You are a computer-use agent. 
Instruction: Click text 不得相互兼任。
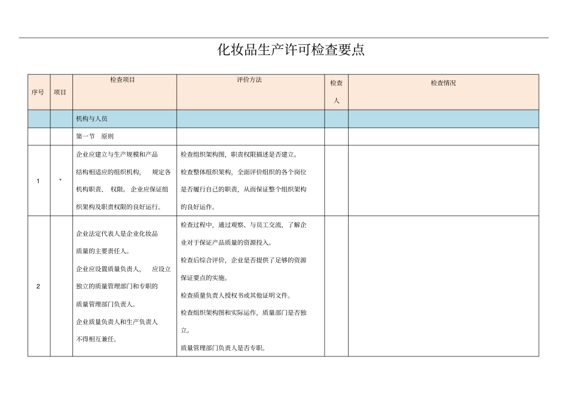tap(96, 339)
